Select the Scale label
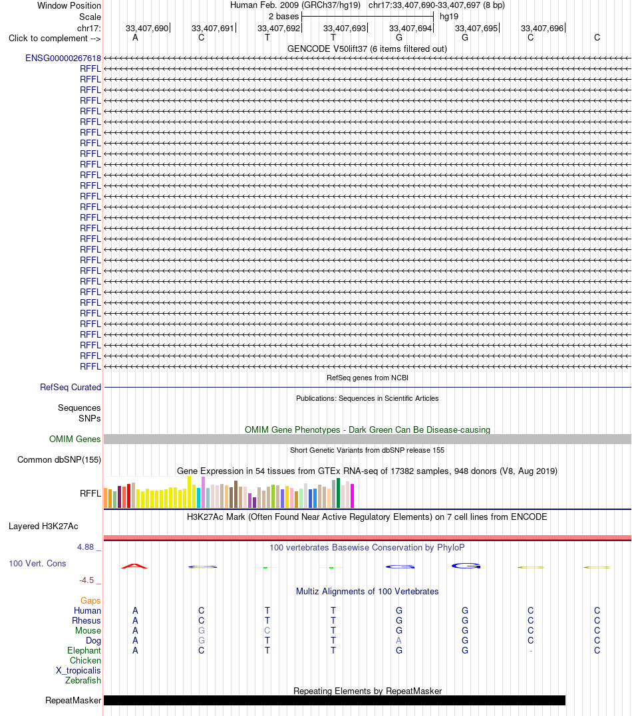632x716 pixels. point(90,17)
